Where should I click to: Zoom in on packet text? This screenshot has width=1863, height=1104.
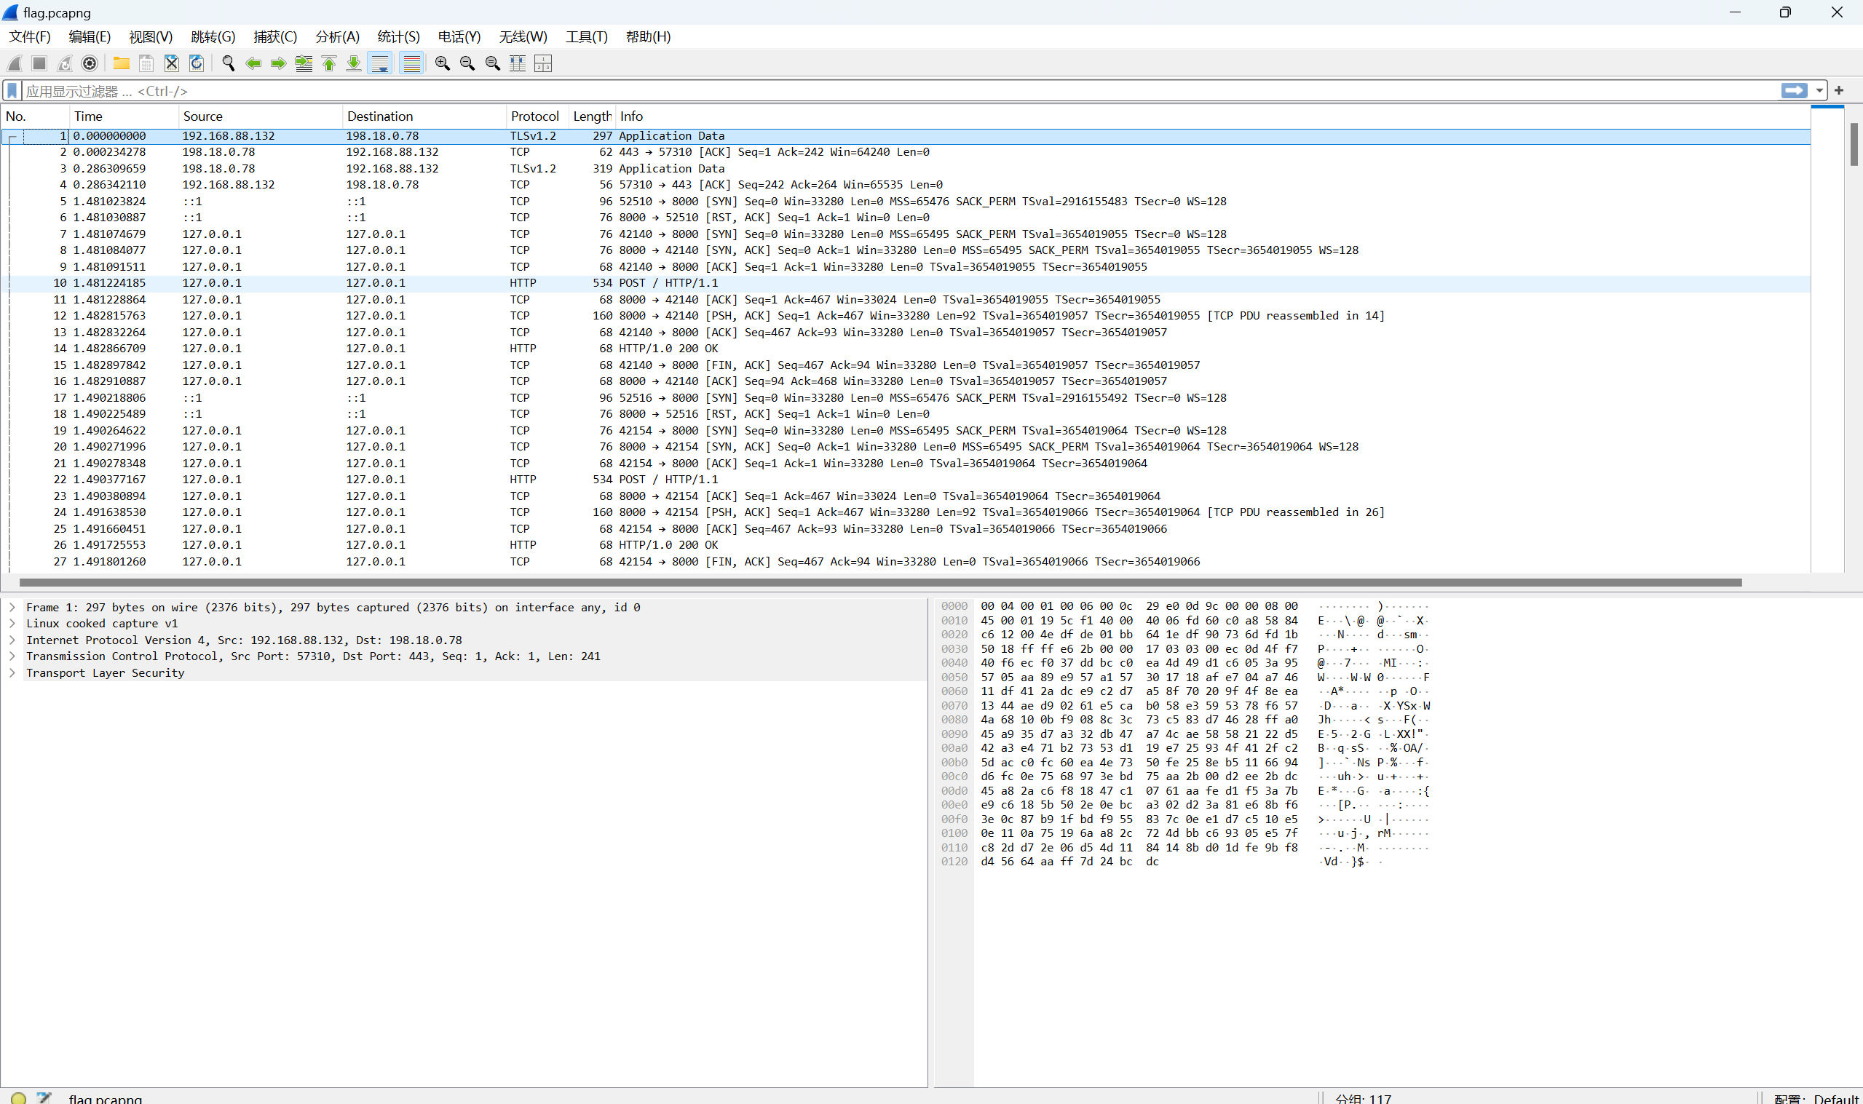[x=443, y=63]
